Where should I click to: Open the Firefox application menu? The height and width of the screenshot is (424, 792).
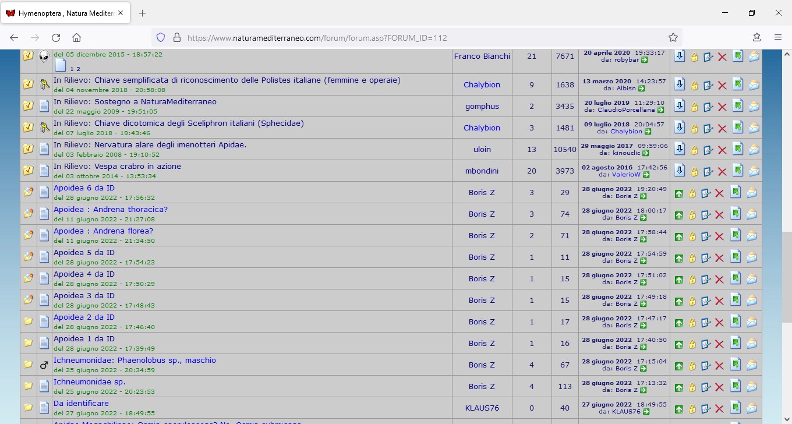777,37
